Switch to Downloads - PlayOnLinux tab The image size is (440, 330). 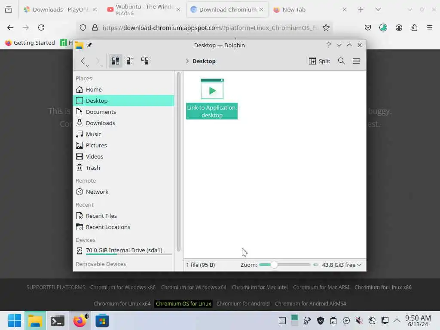[x=60, y=9]
